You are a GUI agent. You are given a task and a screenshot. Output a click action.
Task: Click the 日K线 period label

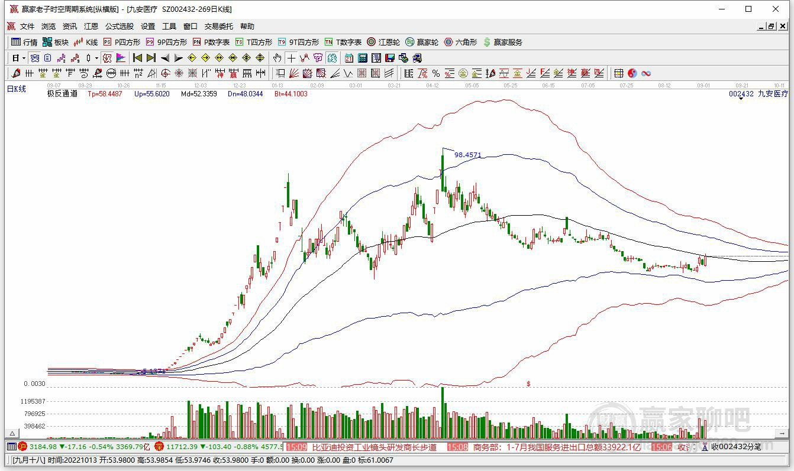pos(17,89)
